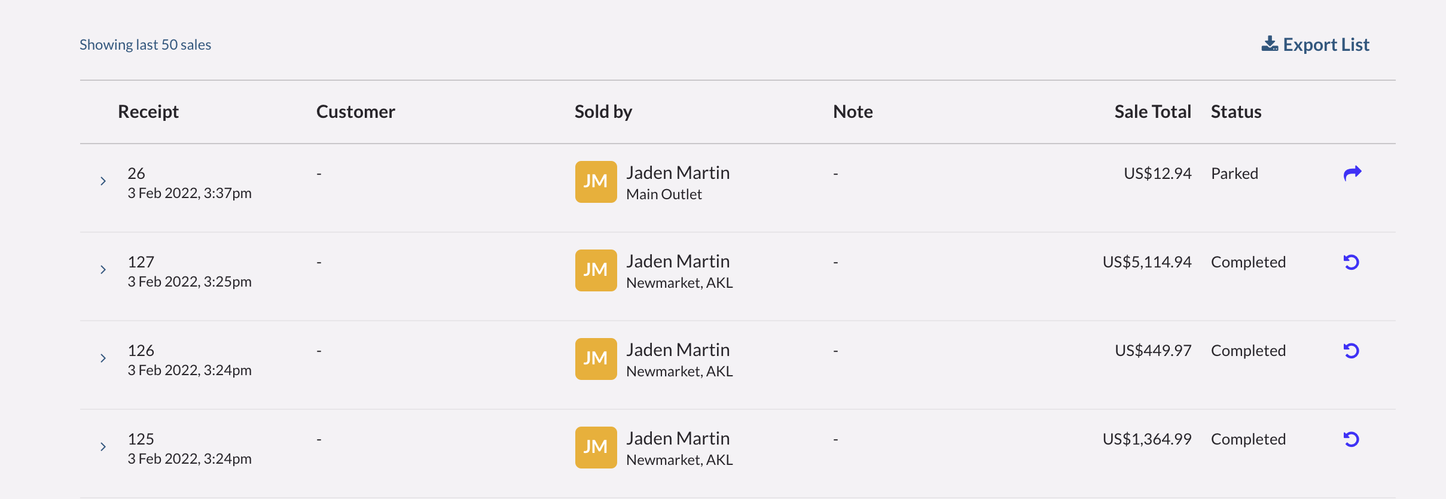Expand the chevron next to receipt 127

click(103, 269)
